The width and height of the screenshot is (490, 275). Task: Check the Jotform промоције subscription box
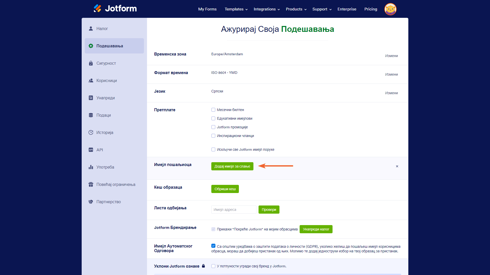(213, 127)
